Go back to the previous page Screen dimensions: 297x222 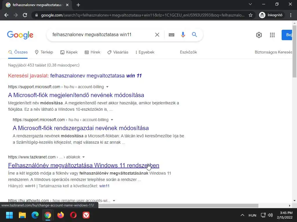[6, 15]
